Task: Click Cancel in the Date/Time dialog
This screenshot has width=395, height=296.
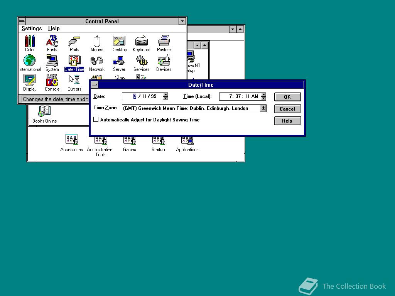Action: (287, 109)
